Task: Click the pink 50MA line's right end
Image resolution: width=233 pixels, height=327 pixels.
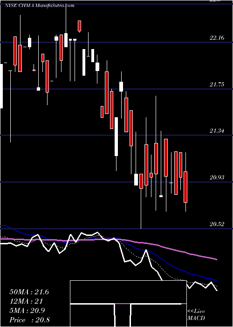Action: [216, 259]
